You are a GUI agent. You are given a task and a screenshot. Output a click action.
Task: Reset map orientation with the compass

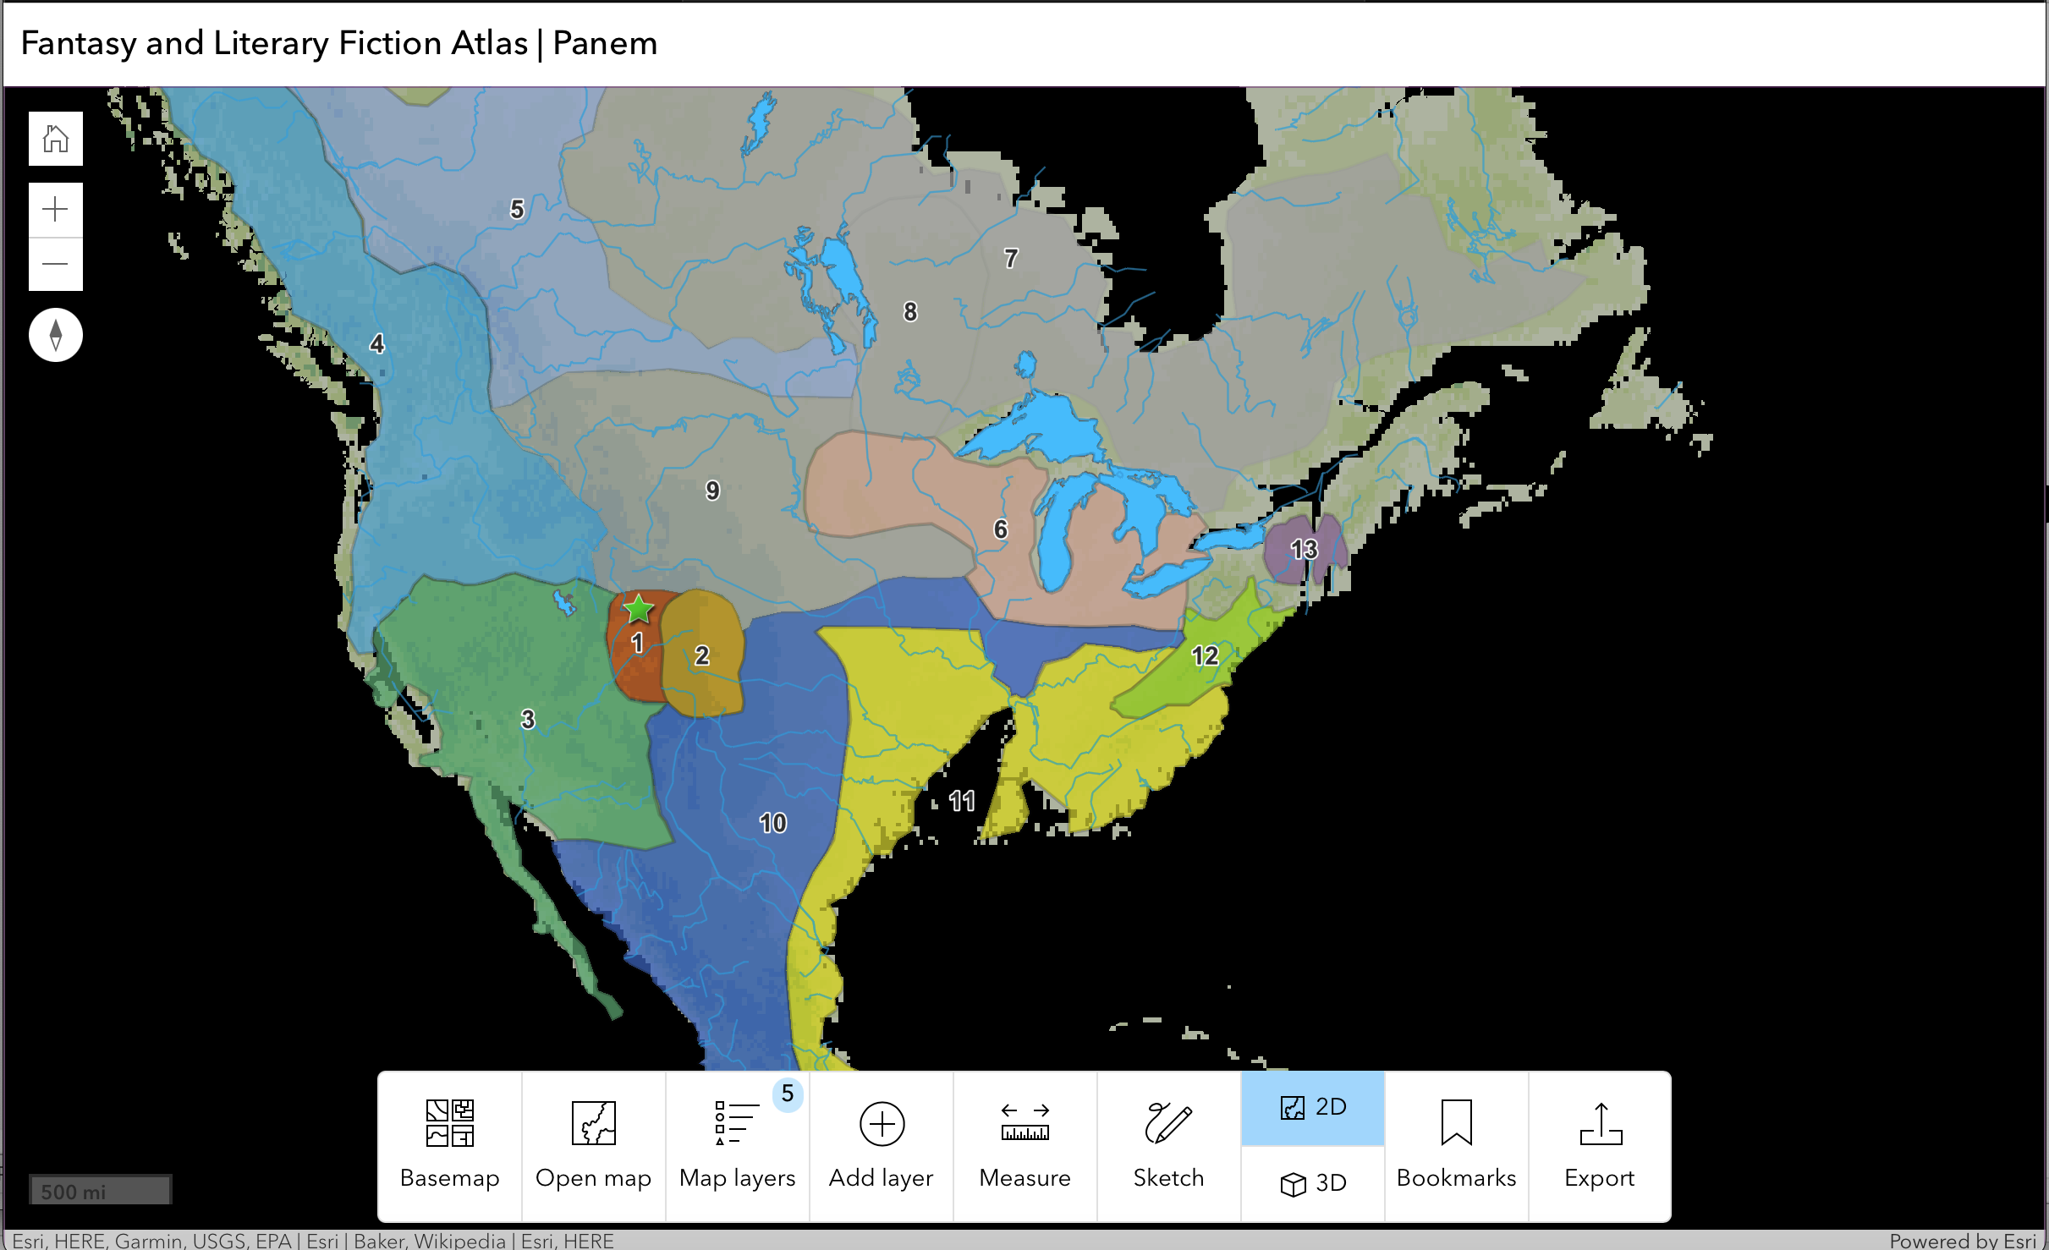pos(56,335)
